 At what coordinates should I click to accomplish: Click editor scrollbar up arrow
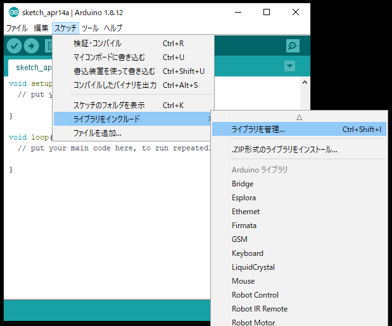pos(305,82)
